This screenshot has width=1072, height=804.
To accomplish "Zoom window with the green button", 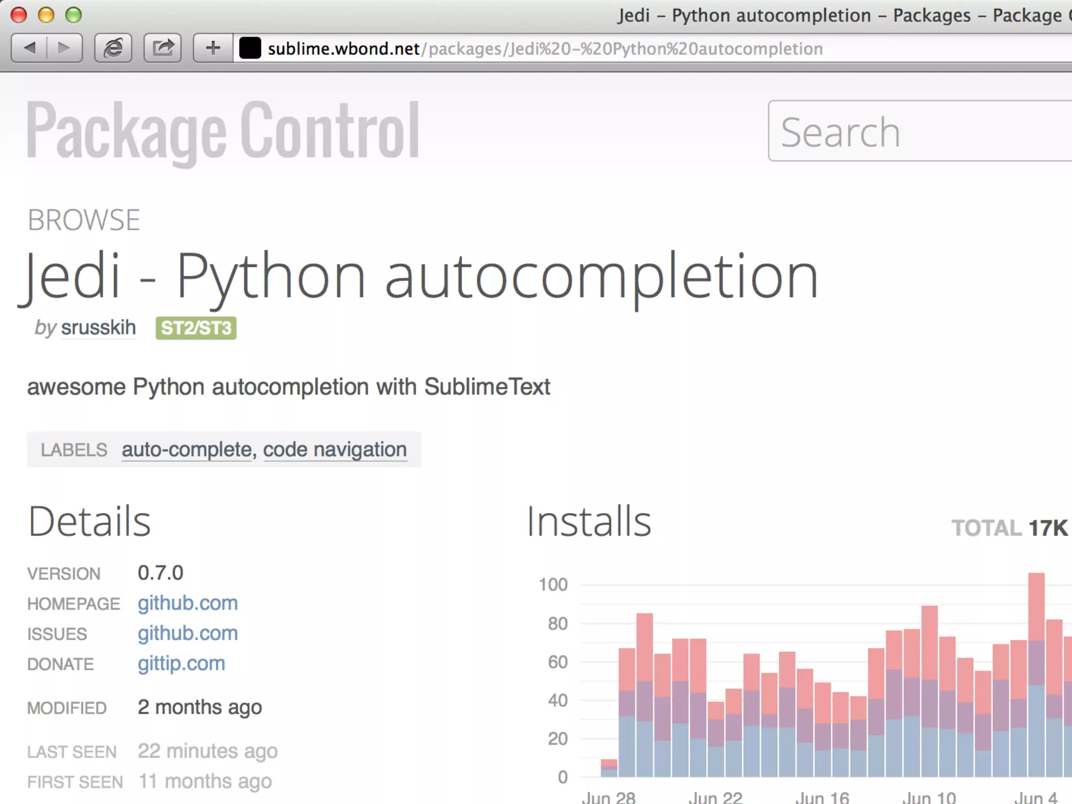I will click(73, 15).
